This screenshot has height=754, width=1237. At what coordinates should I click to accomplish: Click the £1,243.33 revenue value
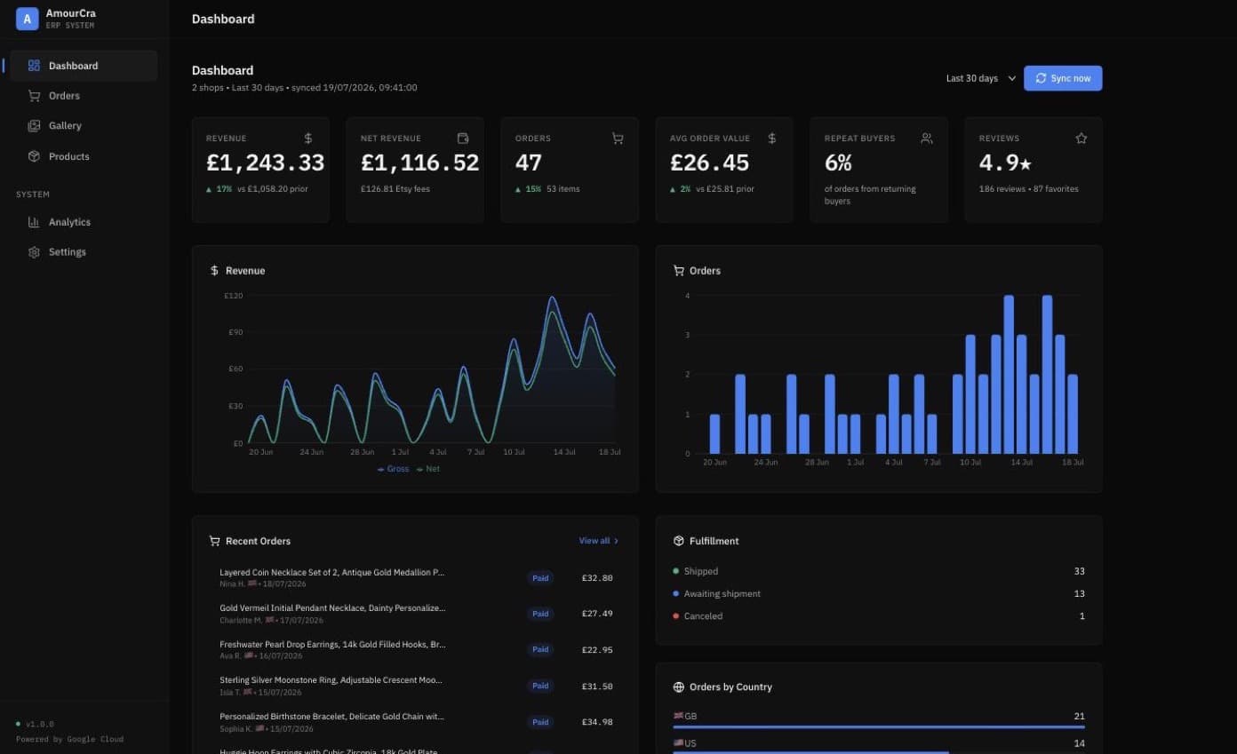(x=265, y=163)
